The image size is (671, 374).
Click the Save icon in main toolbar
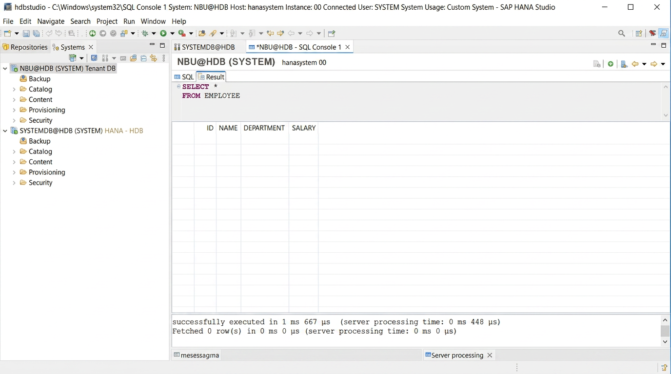(26, 34)
